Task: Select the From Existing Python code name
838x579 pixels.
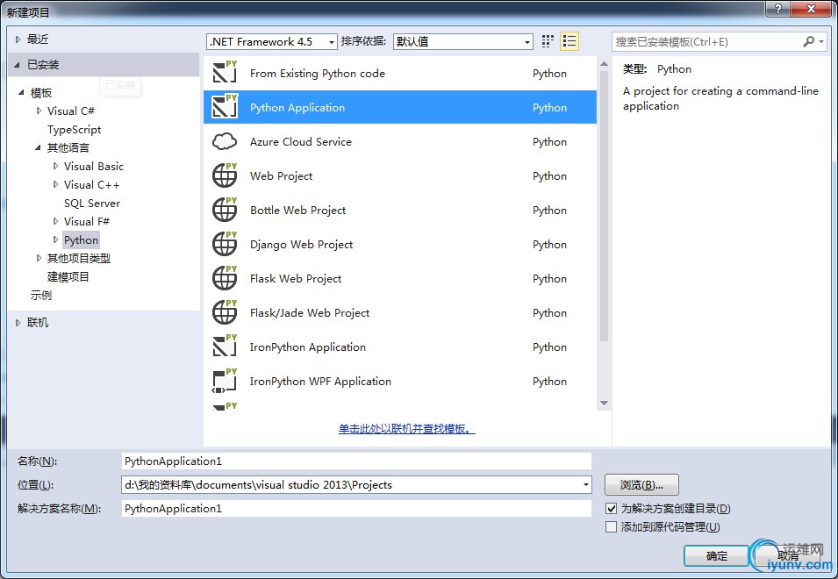Action: coord(318,73)
